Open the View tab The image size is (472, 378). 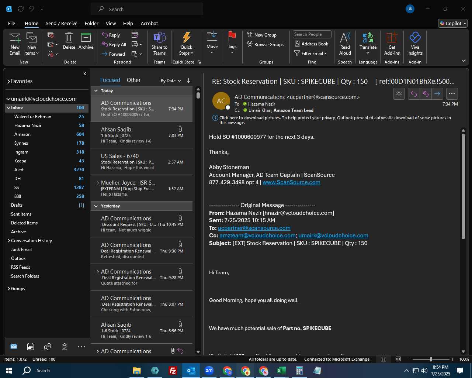pyautogui.click(x=111, y=23)
